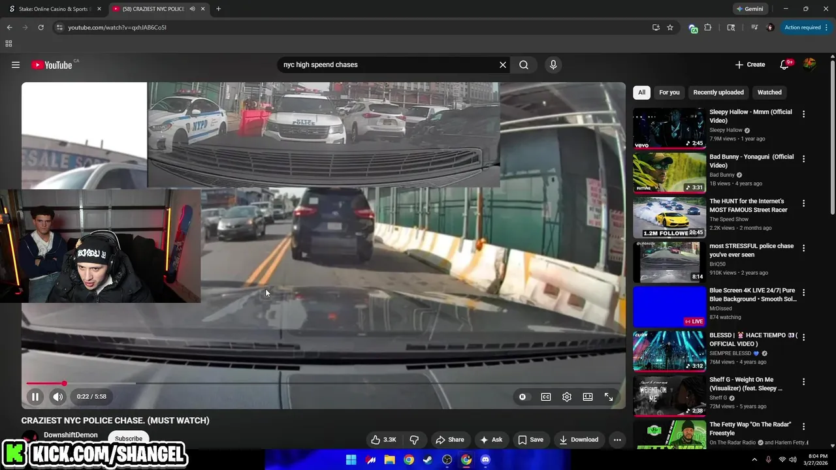
Task: Open File Explorer from the taskbar
Action: tap(390, 460)
